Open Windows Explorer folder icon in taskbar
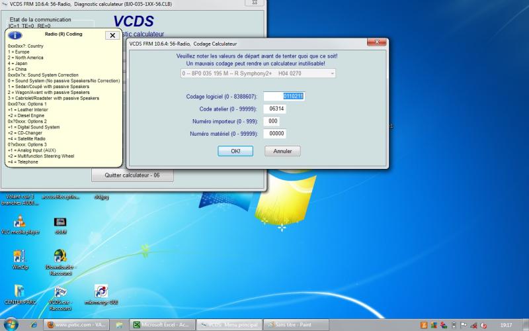This screenshot has width=529, height=331. click(120, 324)
